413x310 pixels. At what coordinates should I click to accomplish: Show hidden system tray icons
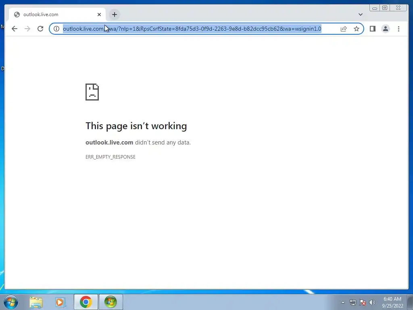point(343,302)
